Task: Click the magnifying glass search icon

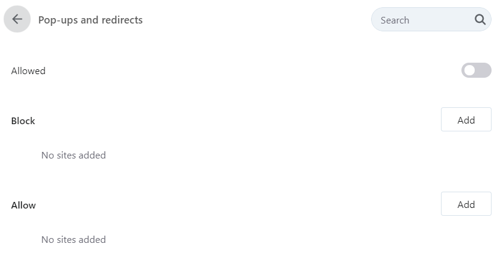Action: point(480,19)
